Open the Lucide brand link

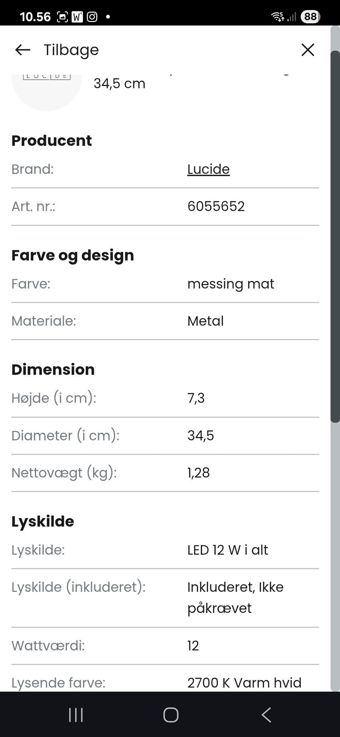[x=208, y=169]
